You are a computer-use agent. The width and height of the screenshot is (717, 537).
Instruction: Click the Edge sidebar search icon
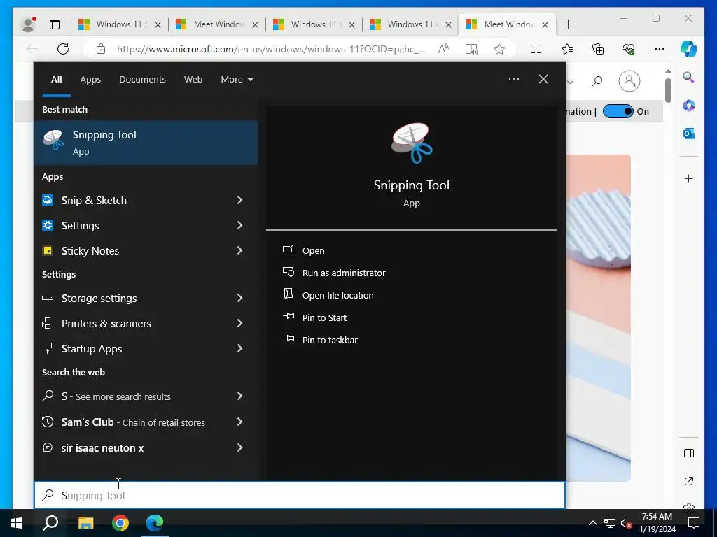click(689, 77)
